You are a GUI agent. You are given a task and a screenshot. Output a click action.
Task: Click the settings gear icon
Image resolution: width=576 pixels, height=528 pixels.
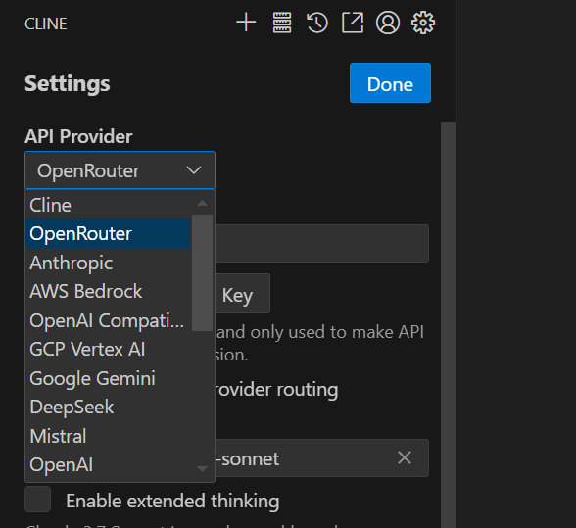tap(423, 23)
